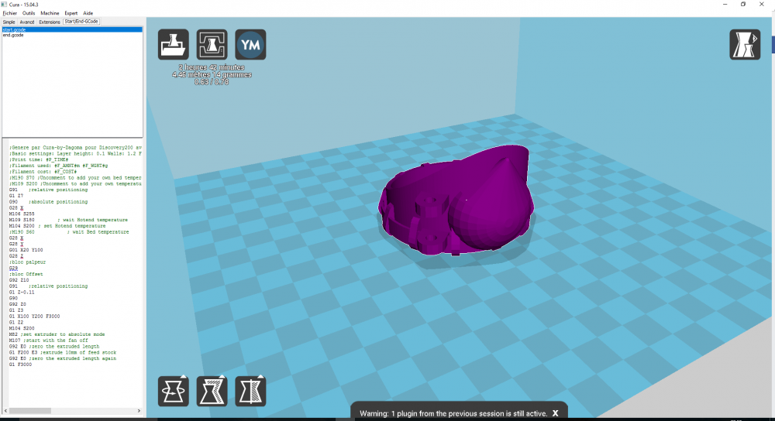The height and width of the screenshot is (421, 775).
Task: Click the 'G1 Z-0.11' line
Action: (x=22, y=293)
